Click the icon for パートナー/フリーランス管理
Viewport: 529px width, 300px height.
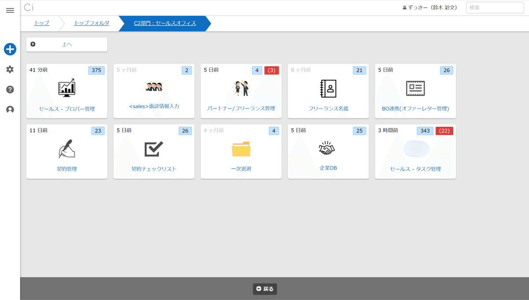coord(241,88)
